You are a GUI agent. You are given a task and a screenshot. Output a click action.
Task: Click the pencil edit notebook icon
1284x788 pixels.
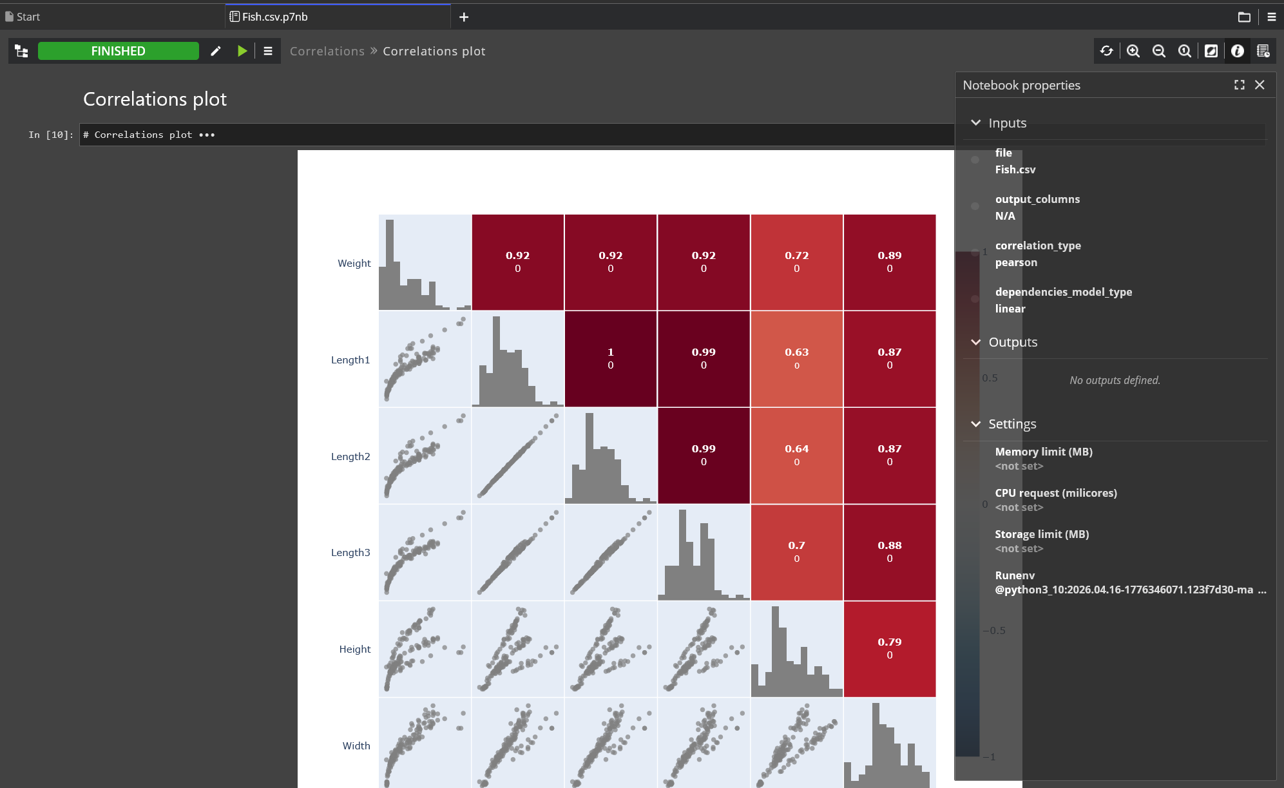216,51
